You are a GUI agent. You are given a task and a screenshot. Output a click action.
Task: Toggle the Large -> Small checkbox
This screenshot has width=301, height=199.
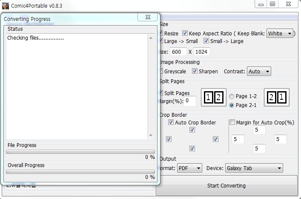162,41
